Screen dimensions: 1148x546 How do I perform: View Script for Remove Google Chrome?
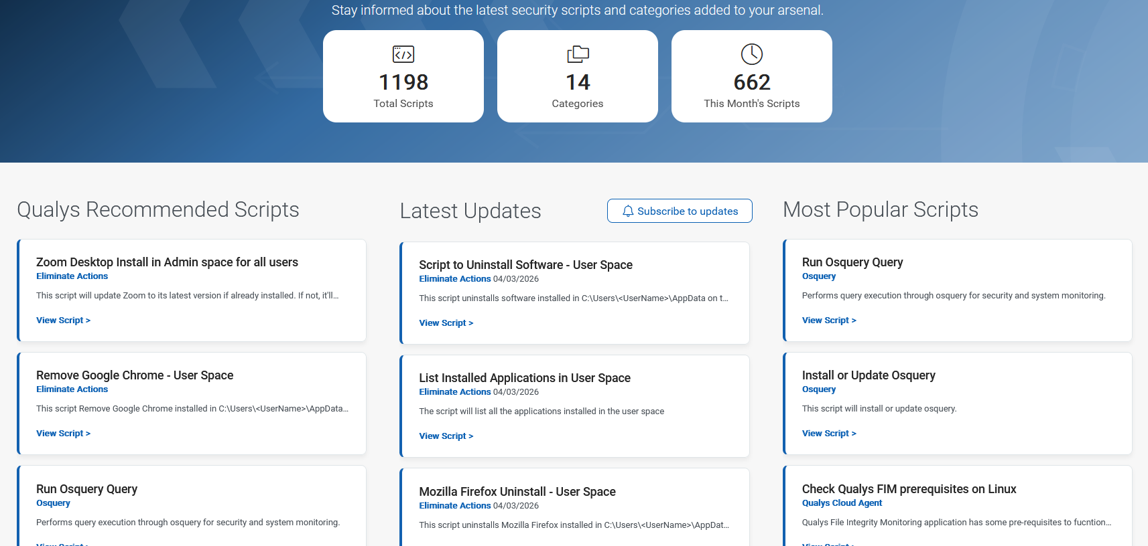point(63,434)
